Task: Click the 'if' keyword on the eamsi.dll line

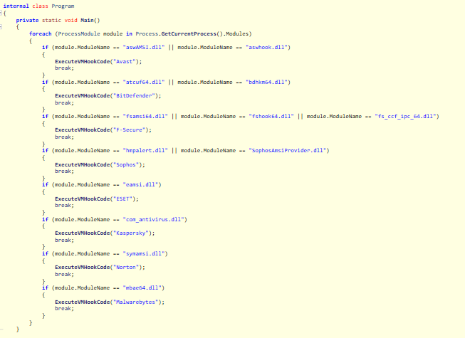Action: pyautogui.click(x=45, y=184)
